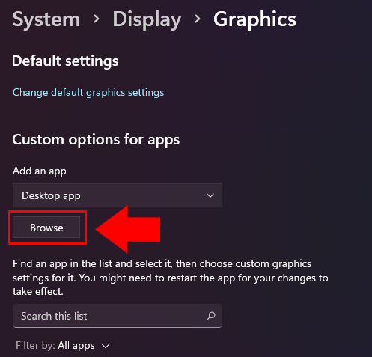Focus the Search this list field
Viewport: 372px width, 357px height.
tap(118, 316)
